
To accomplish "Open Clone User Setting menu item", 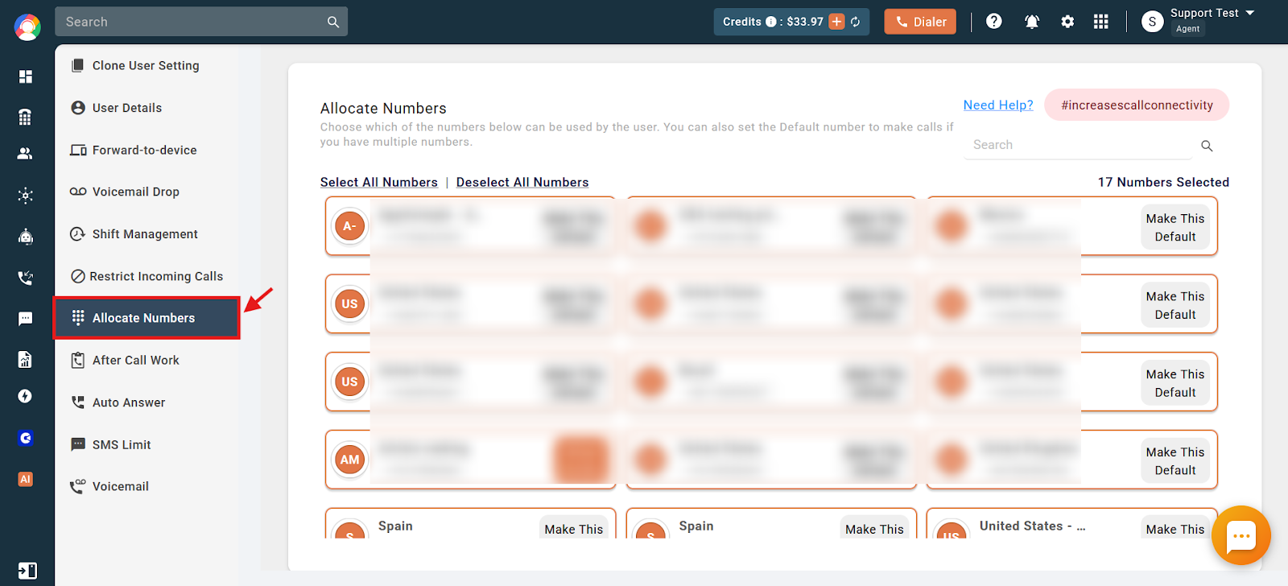I will (146, 66).
